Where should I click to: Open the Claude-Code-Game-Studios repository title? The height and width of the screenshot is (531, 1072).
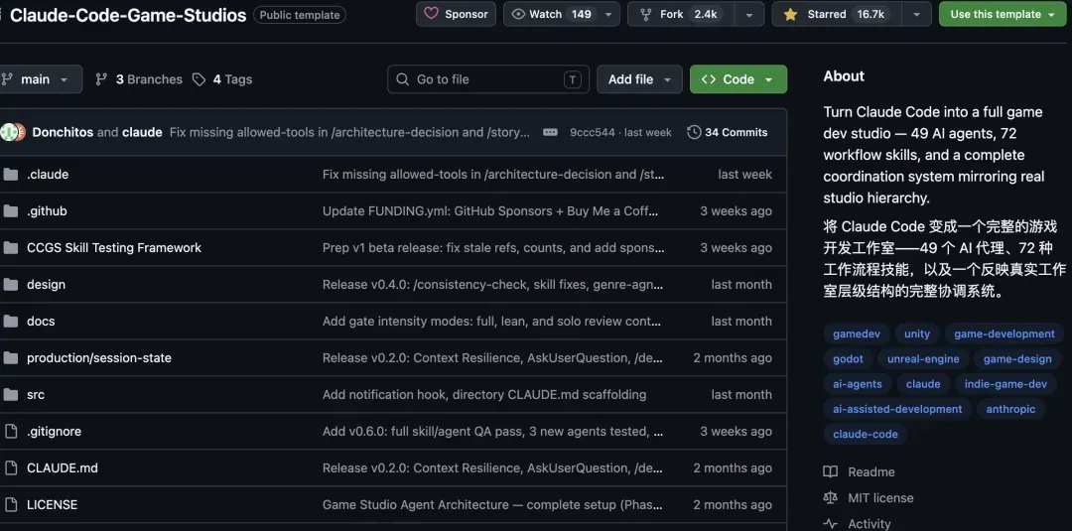[x=128, y=14]
